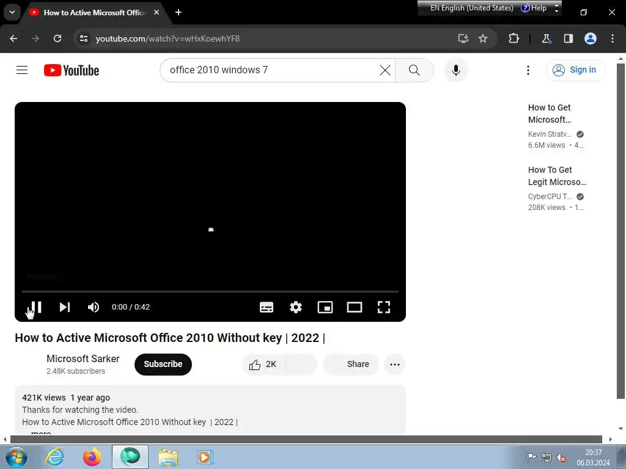Click '421K views 1 year ago' text

(66, 398)
